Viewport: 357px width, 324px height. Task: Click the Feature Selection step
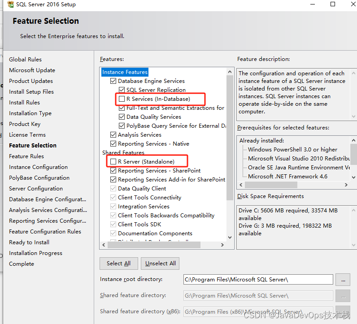pos(33,145)
